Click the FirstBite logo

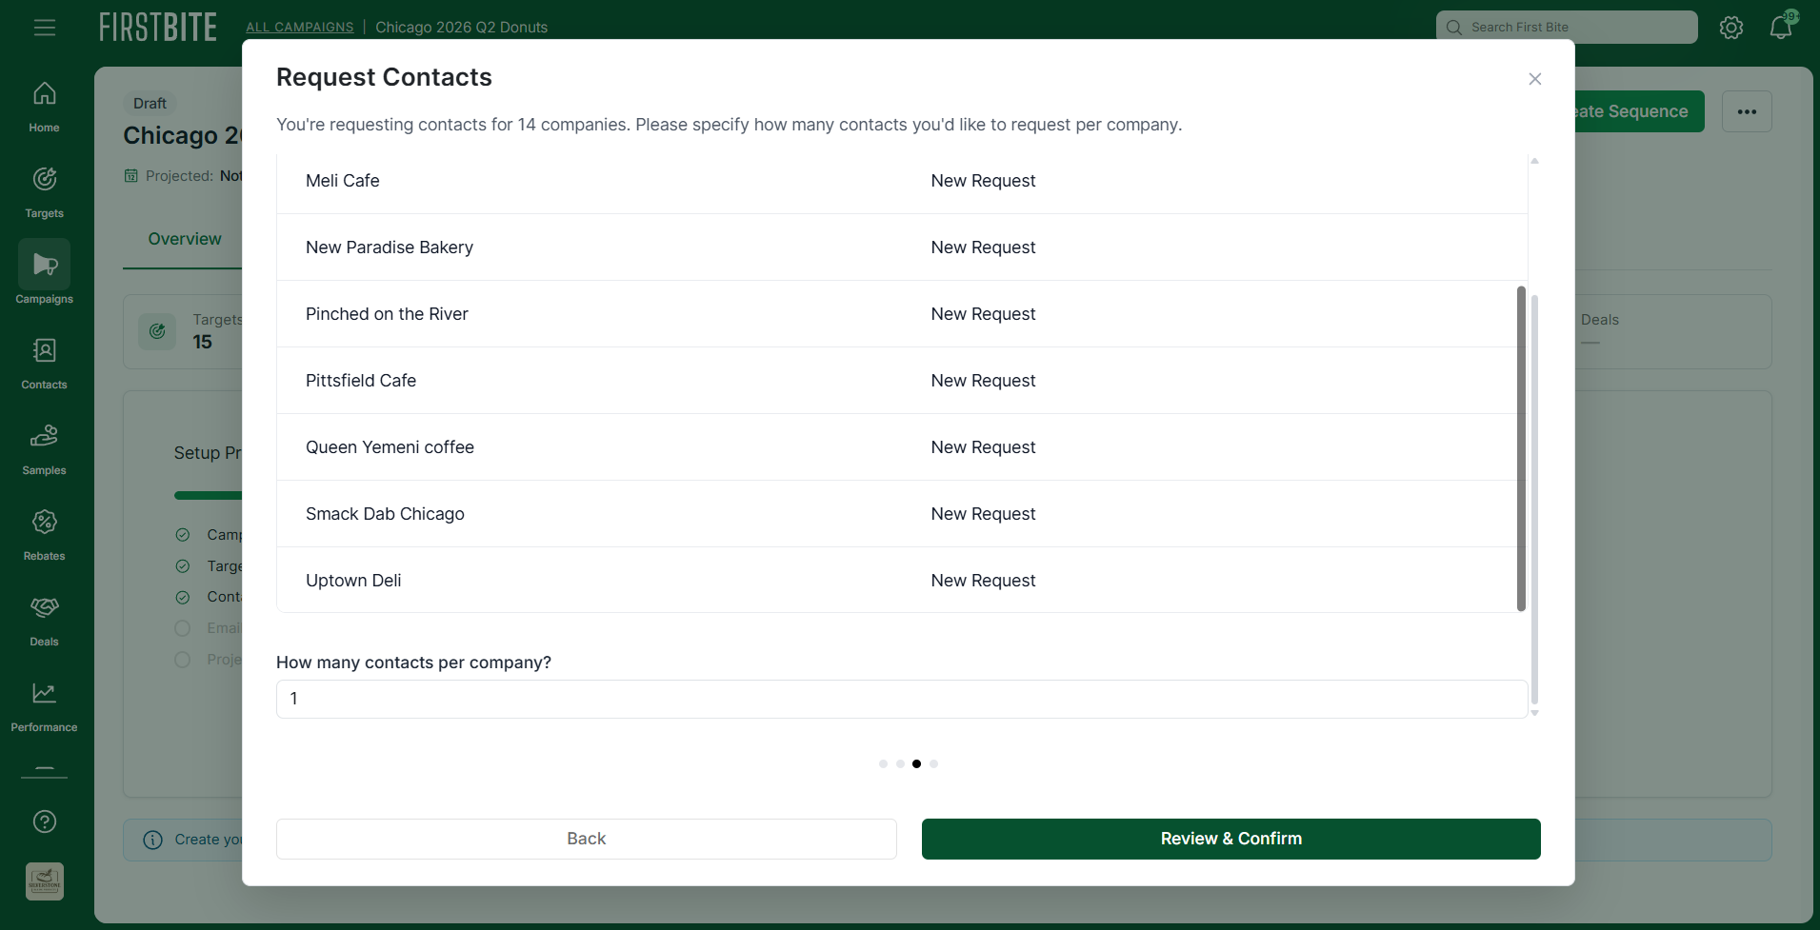[158, 27]
